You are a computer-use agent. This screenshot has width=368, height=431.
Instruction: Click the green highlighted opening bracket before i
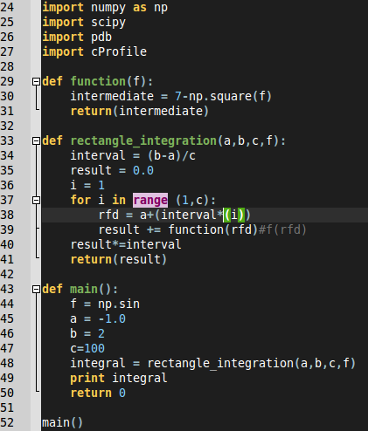227,215
